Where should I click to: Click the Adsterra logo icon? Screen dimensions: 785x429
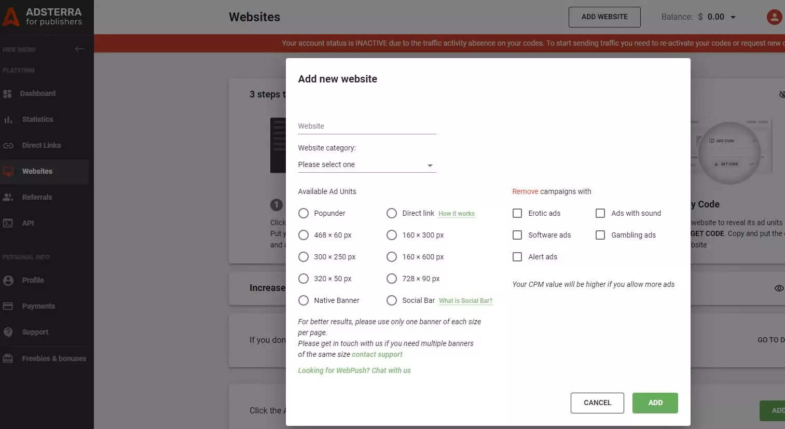pos(10,17)
